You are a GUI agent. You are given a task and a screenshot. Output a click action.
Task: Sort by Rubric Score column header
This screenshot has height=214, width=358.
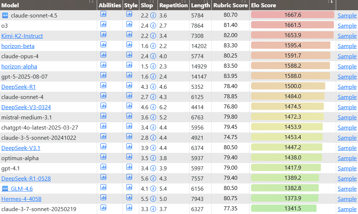click(x=230, y=5)
